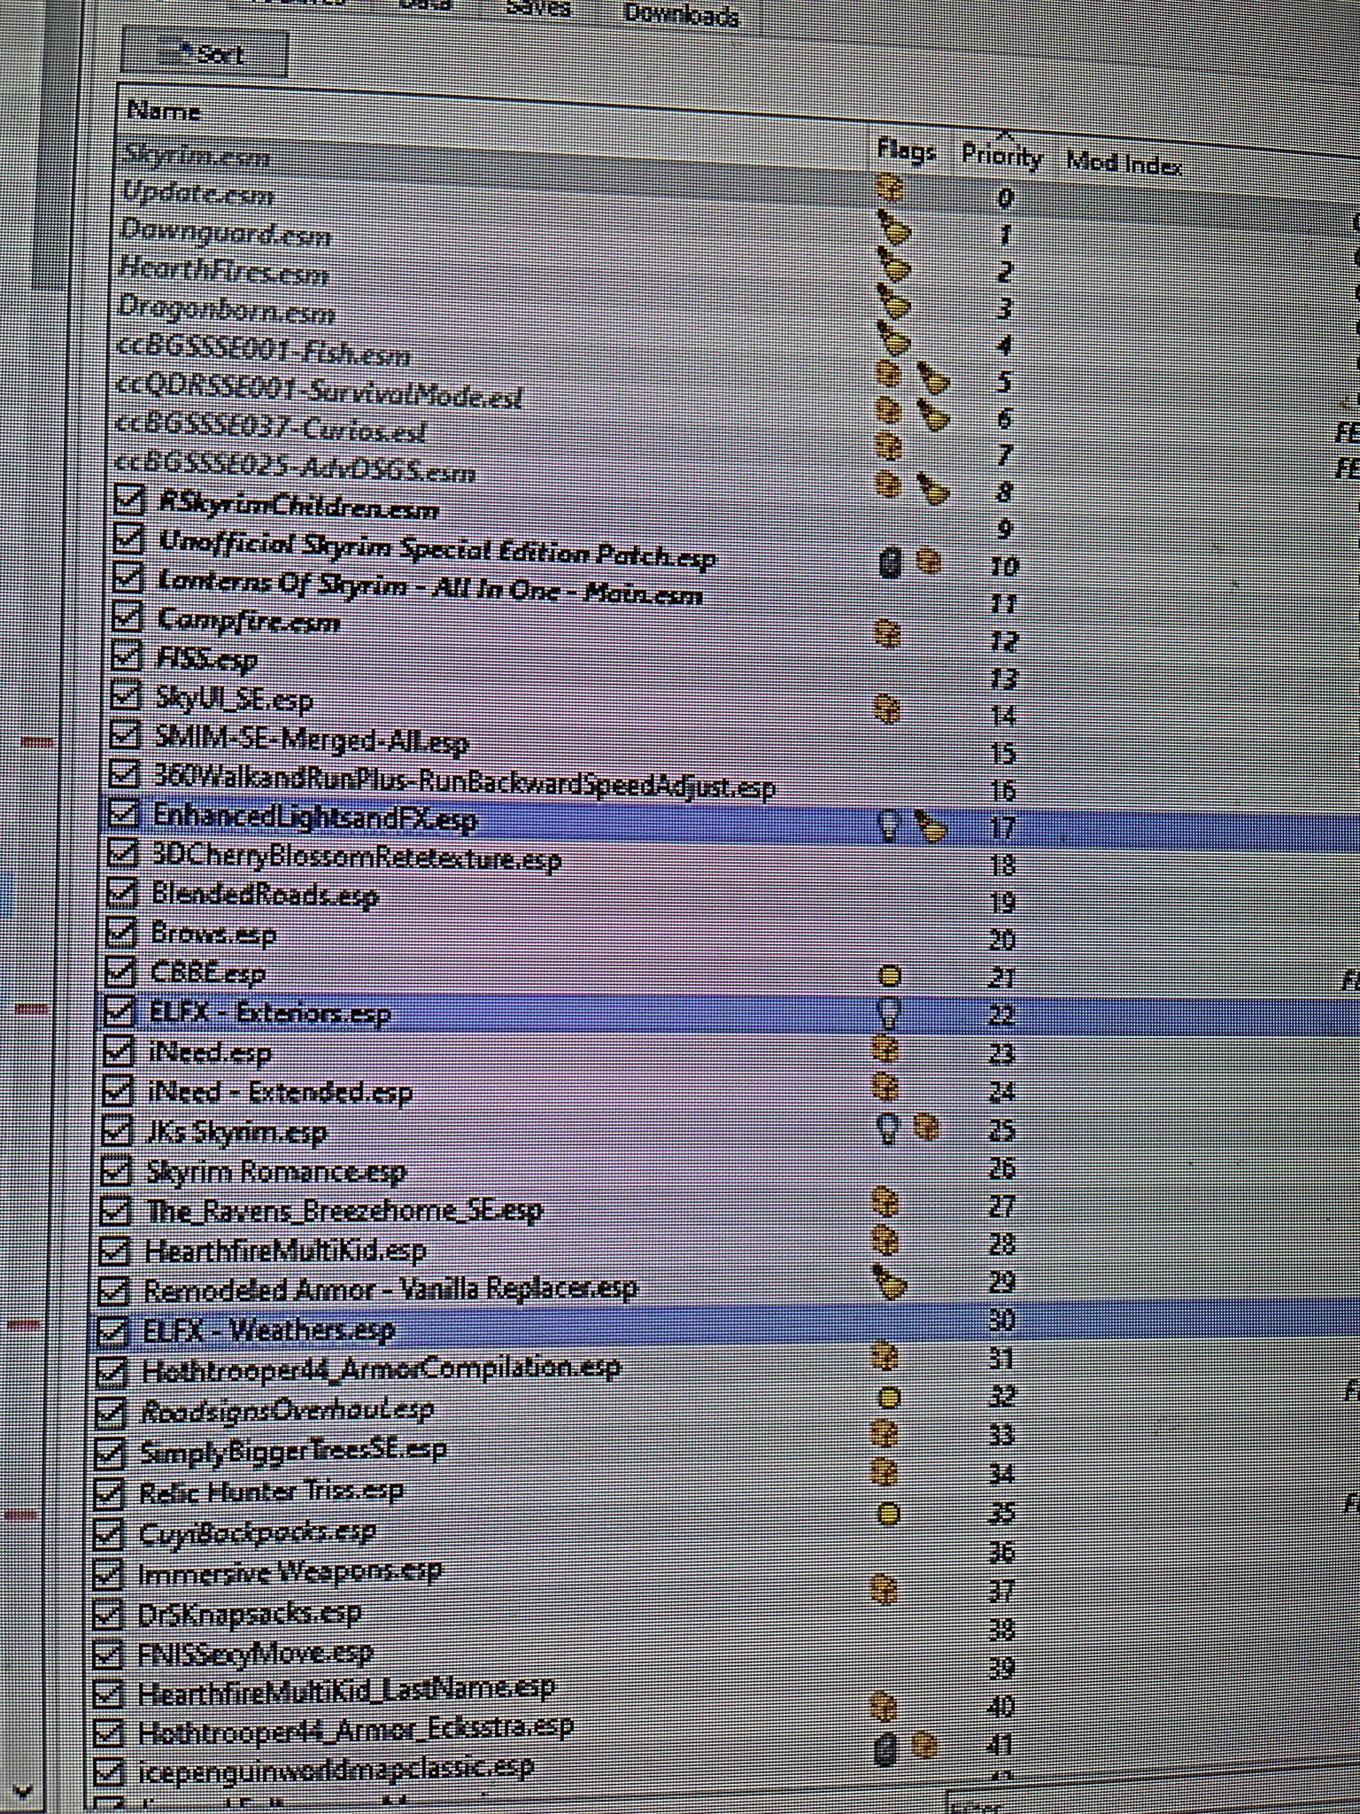Screen dimensions: 1360x1814
Task: Click the yellow light-plugin flag for RoadsignsOverhaul.esp
Action: [x=888, y=1398]
